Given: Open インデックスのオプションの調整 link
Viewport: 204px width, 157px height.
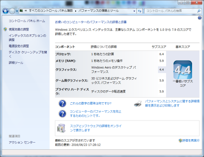Looking at the screenshot, I should click(x=27, y=38).
